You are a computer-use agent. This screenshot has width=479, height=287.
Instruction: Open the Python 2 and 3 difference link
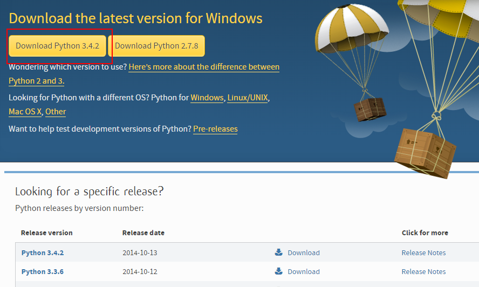tap(204, 67)
